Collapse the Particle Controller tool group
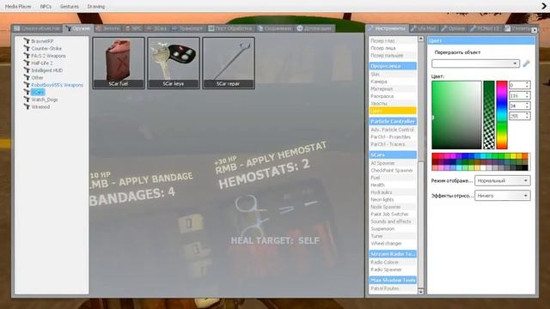The width and height of the screenshot is (550, 309). tap(393, 121)
